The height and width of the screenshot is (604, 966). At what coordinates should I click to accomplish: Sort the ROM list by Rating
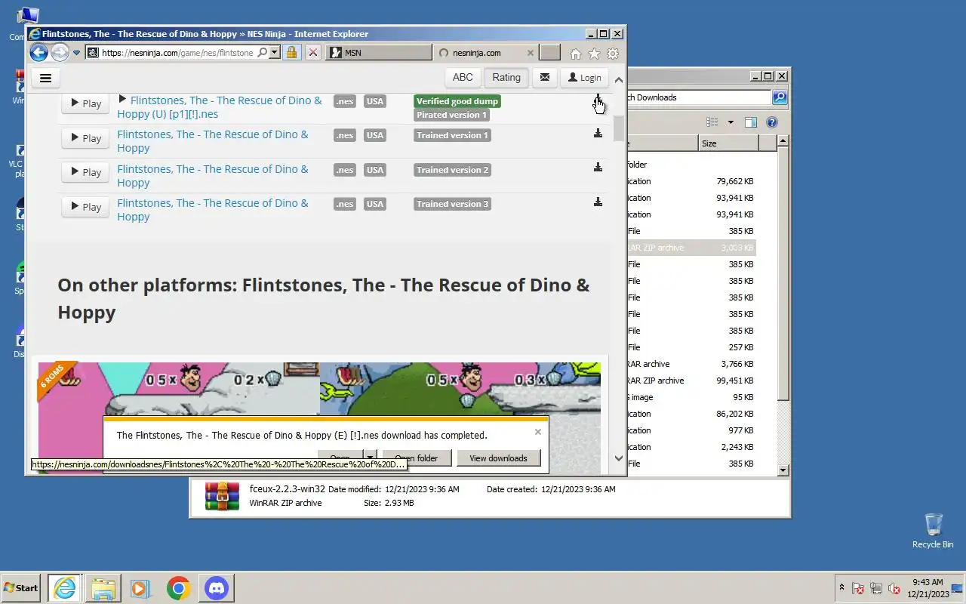click(x=506, y=78)
